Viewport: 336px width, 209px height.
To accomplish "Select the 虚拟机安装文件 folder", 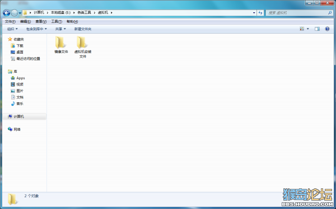I will click(x=83, y=47).
